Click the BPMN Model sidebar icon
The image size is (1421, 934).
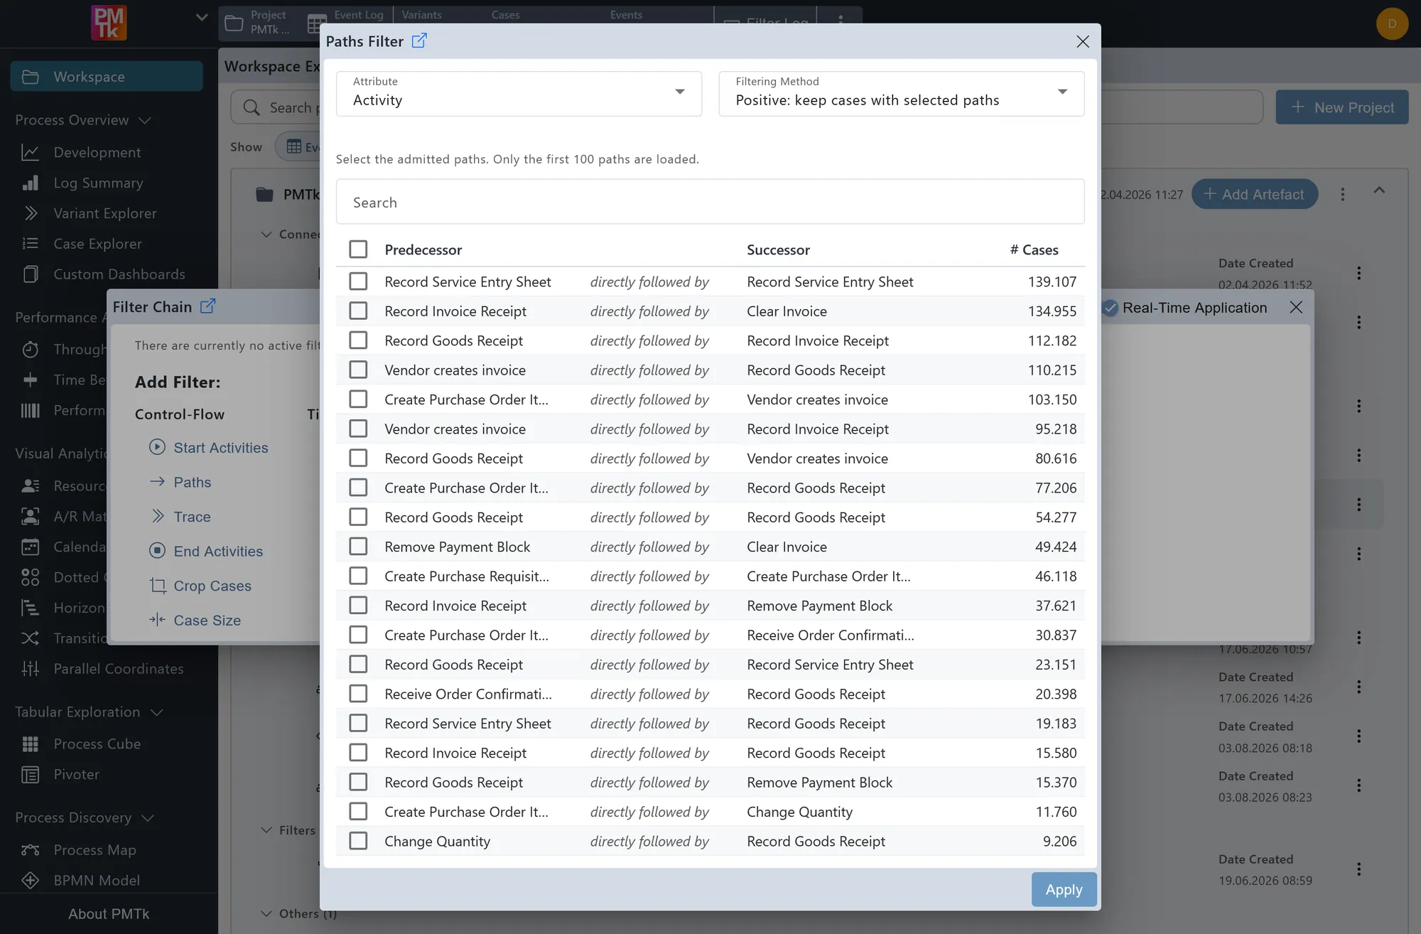[x=30, y=881]
